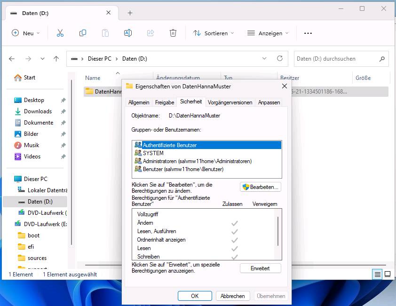Switch to the Freigabe tab
Image resolution: width=396 pixels, height=306 pixels.
pyautogui.click(x=165, y=102)
